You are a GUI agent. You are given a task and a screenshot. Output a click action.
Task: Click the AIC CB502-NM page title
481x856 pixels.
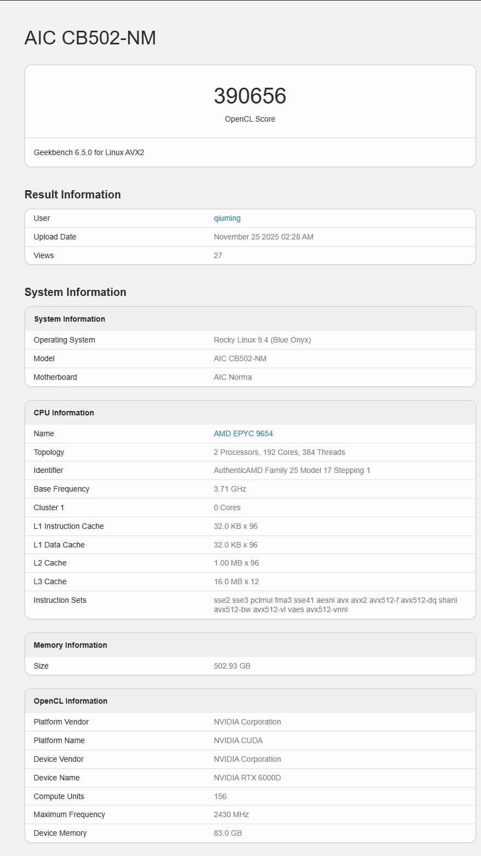(90, 38)
